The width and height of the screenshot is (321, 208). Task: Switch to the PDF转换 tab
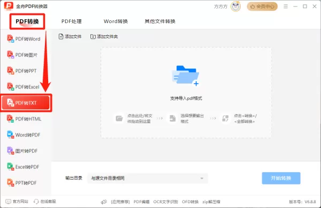click(27, 21)
